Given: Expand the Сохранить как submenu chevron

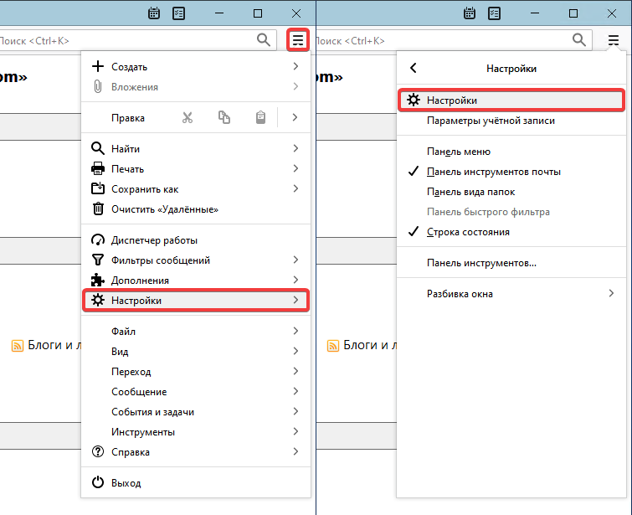Looking at the screenshot, I should (295, 189).
